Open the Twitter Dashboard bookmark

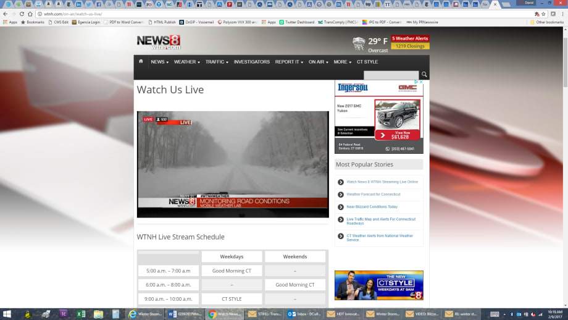point(297,22)
